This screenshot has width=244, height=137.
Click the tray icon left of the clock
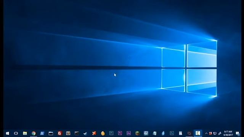click(x=220, y=133)
